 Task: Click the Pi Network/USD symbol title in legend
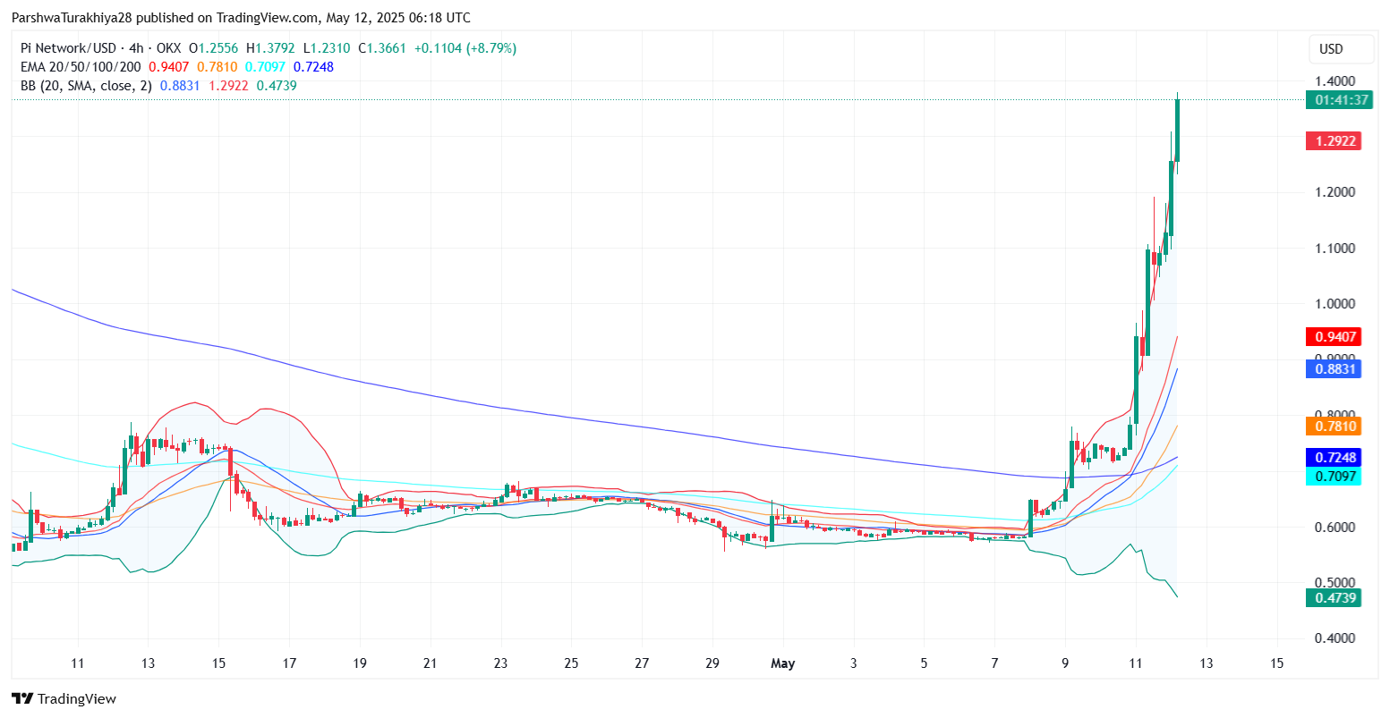tap(68, 48)
